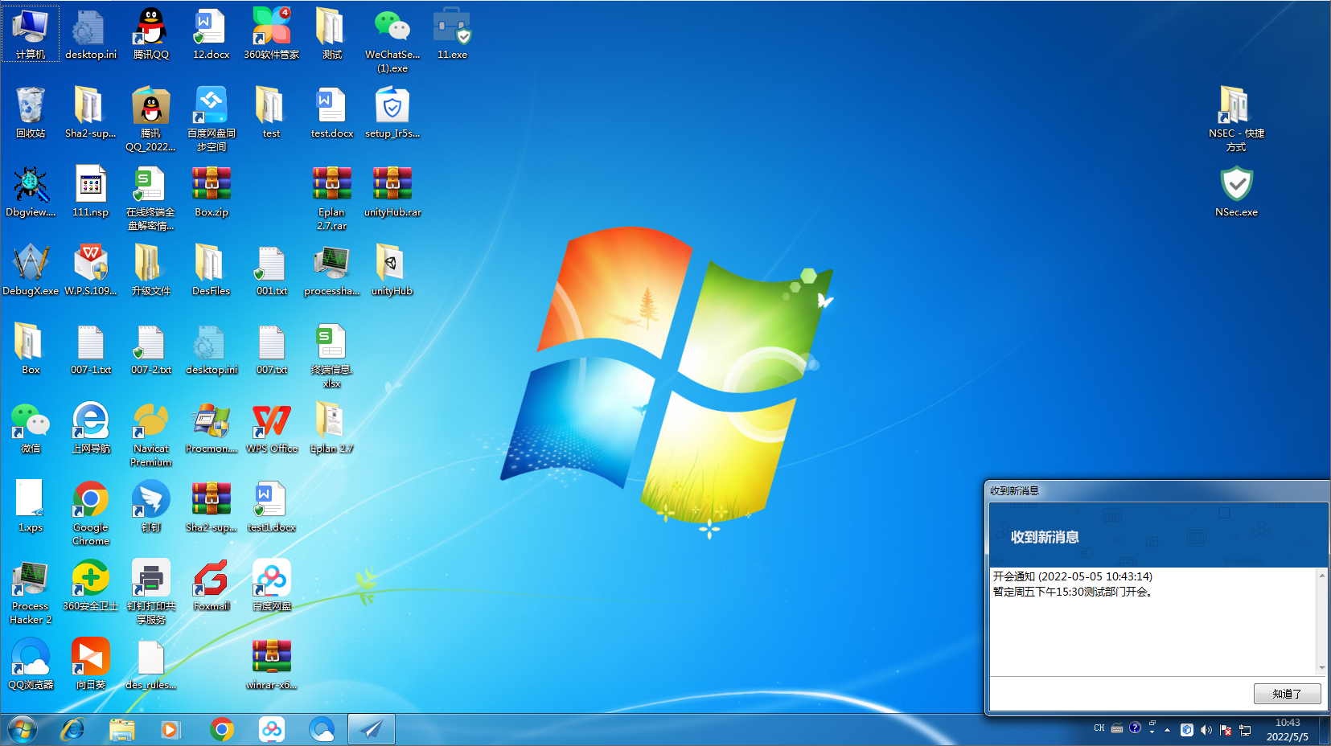The image size is (1331, 746).
Task: Open the 计算机 desktop icon
Action: point(31,34)
